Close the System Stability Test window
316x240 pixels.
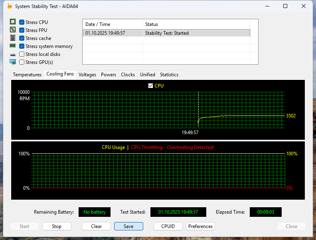[x=304, y=6]
